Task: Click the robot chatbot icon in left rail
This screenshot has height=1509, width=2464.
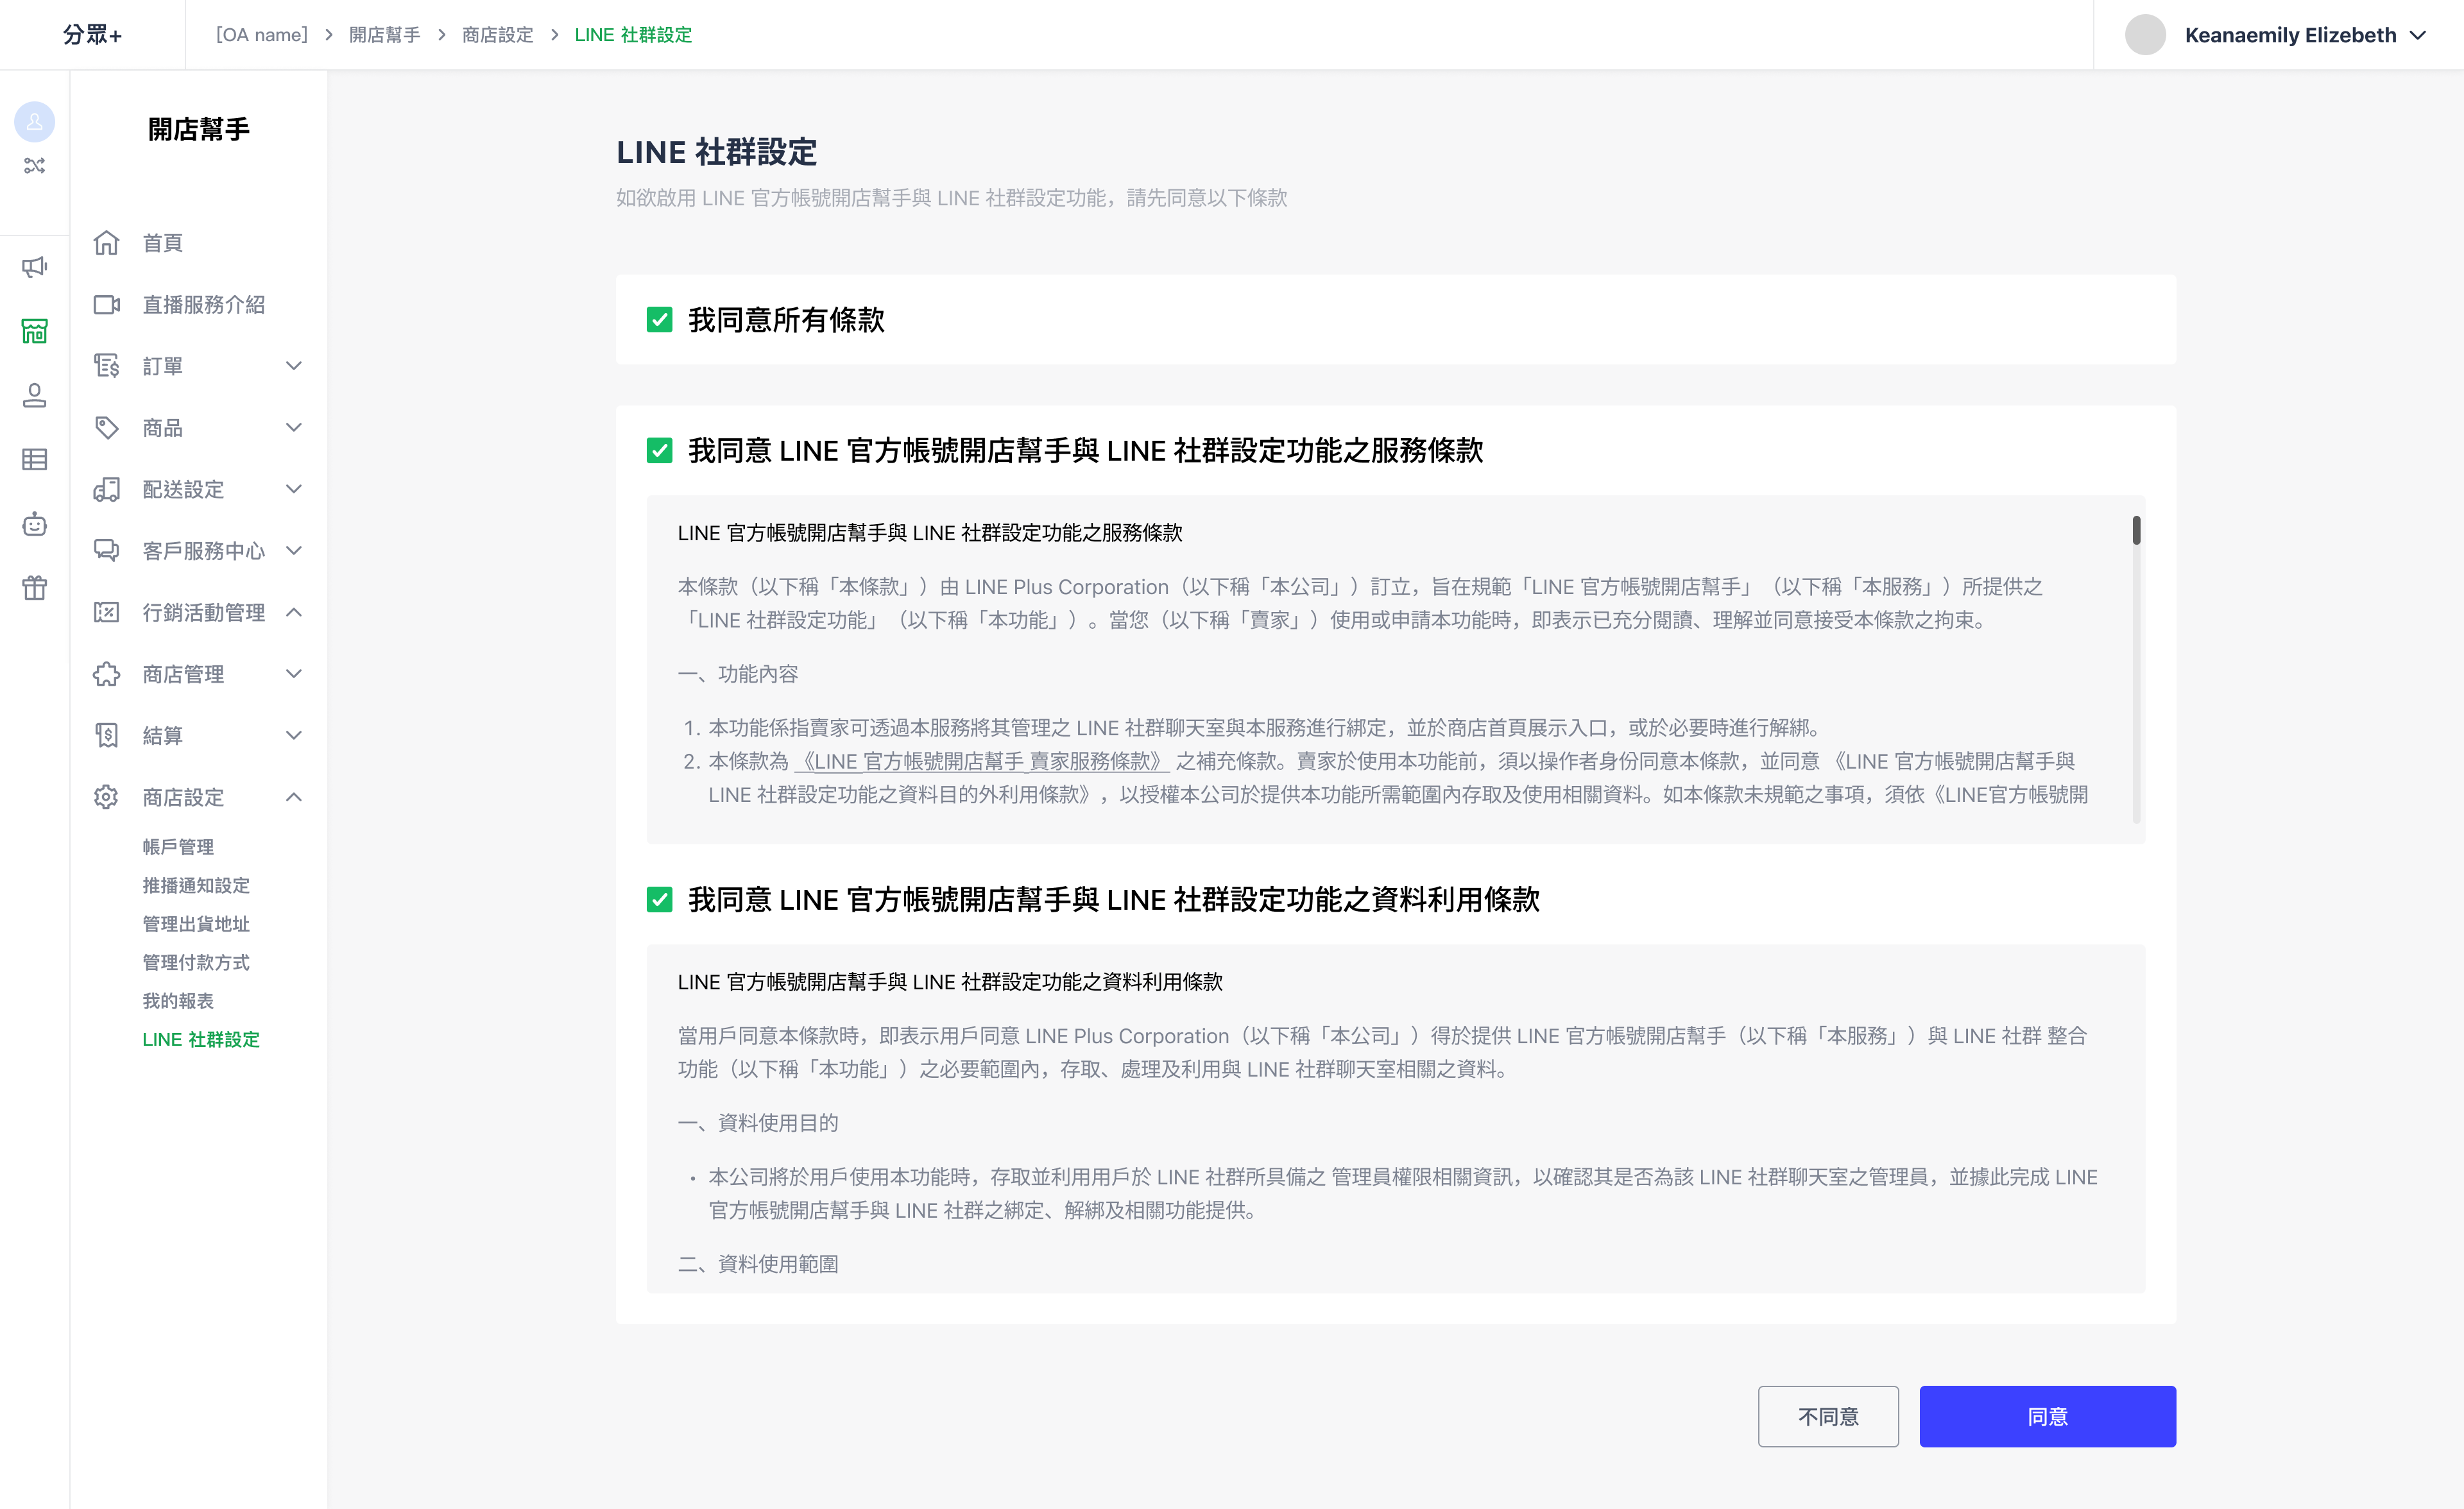Action: coord(35,524)
